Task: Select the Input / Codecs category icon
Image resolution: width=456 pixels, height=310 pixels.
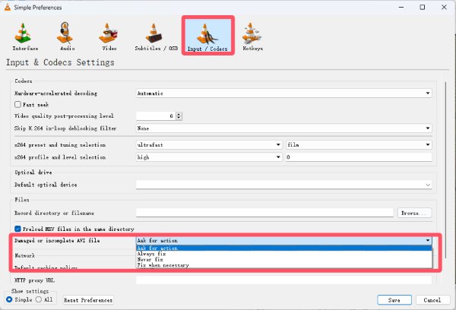Action: 207,36
